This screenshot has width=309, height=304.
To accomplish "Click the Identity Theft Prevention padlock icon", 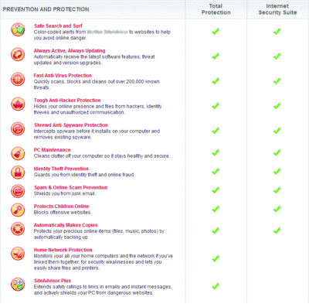I will click(x=18, y=172).
